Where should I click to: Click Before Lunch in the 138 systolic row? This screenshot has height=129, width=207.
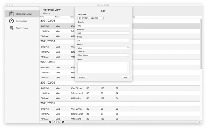click(77, 93)
